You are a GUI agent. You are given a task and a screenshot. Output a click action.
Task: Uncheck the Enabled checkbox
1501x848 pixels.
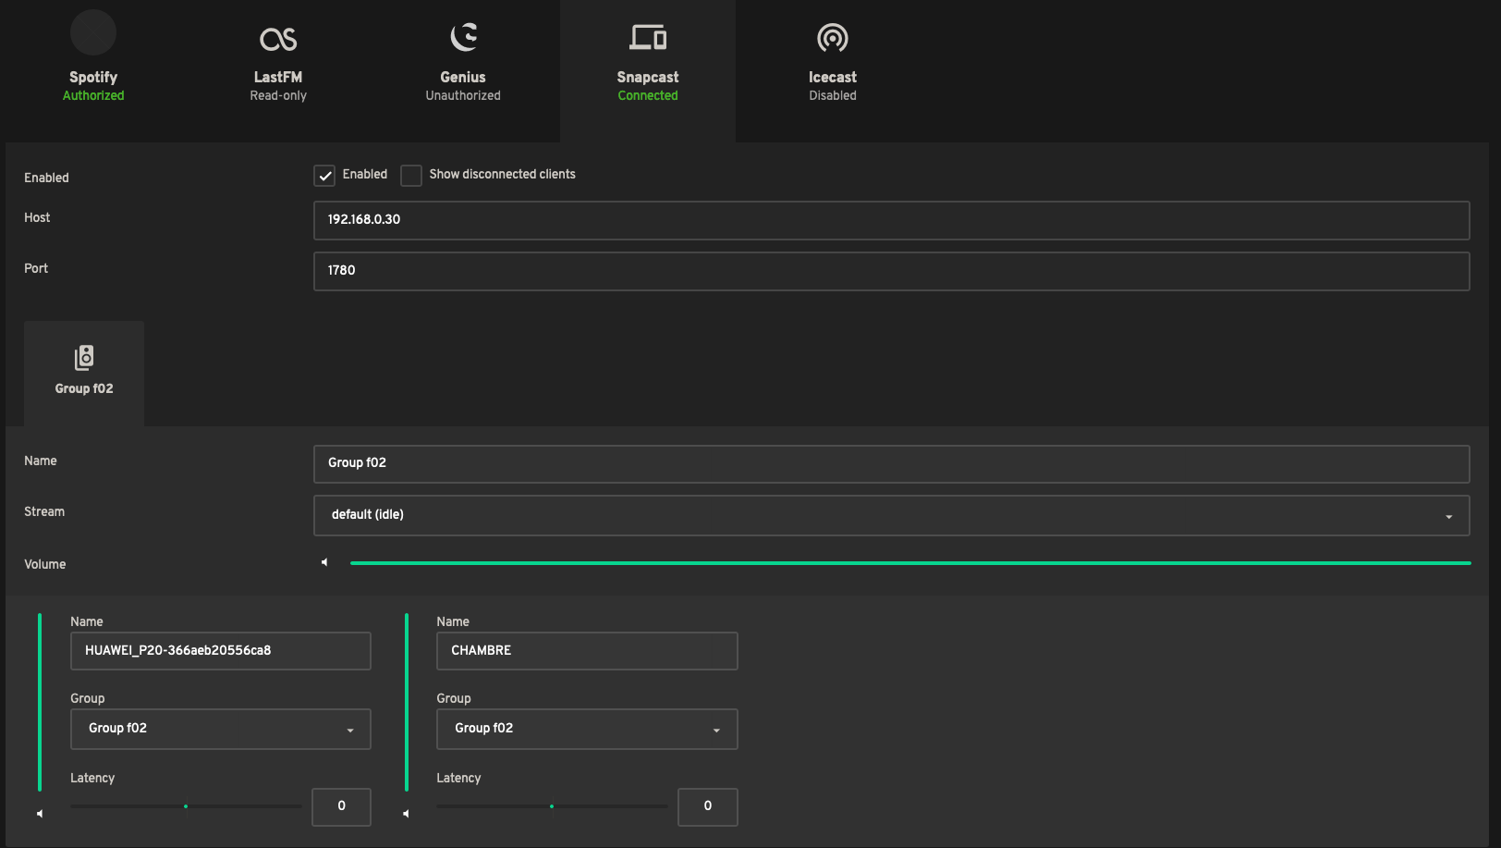pos(324,175)
